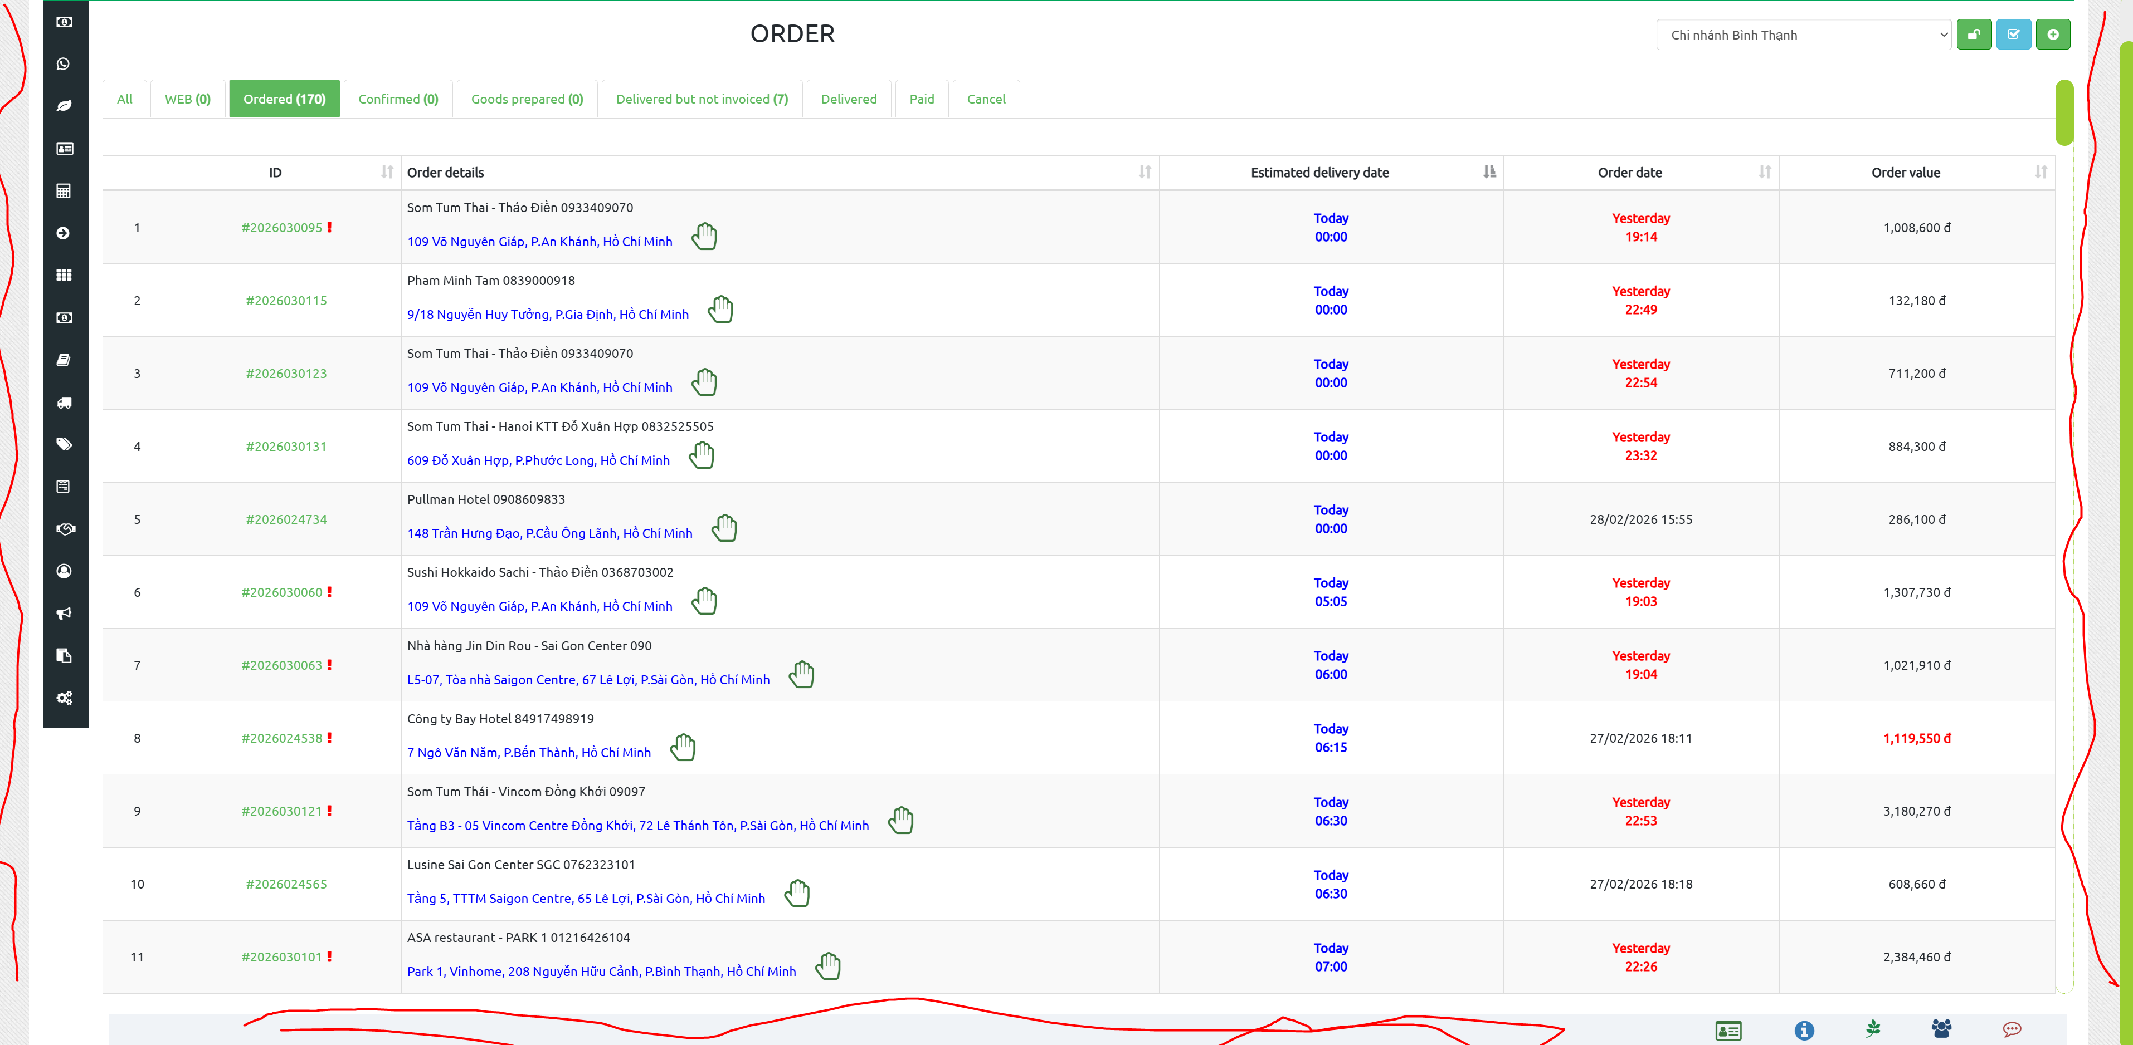Click the calculator icon in sidebar
Viewport: 2133px width, 1045px height.
click(x=64, y=191)
